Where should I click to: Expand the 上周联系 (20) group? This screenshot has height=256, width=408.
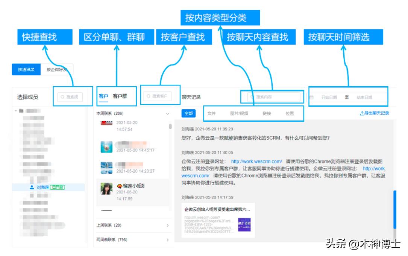[168, 226]
